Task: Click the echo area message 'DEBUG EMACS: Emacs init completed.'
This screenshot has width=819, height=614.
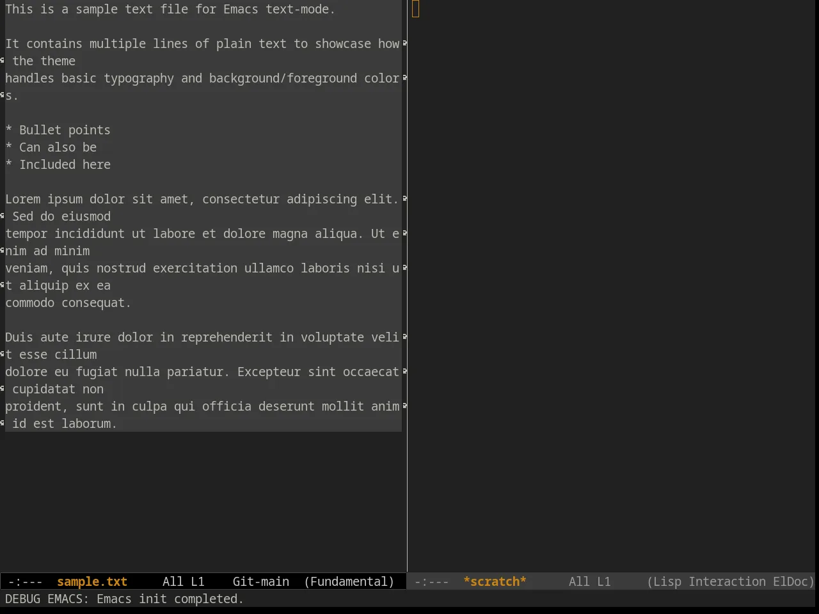Action: point(125,599)
